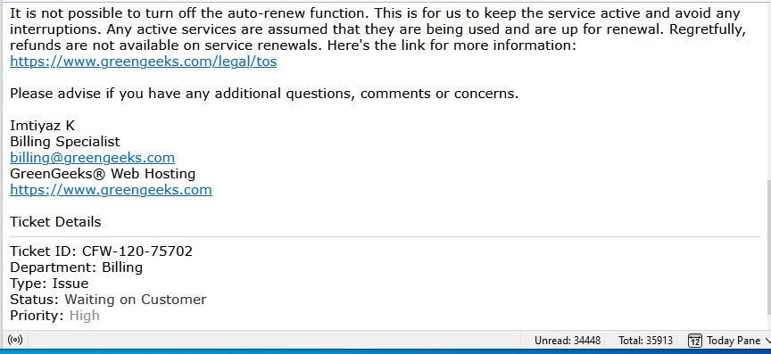Click the Unread: 34448 counter

[568, 341]
